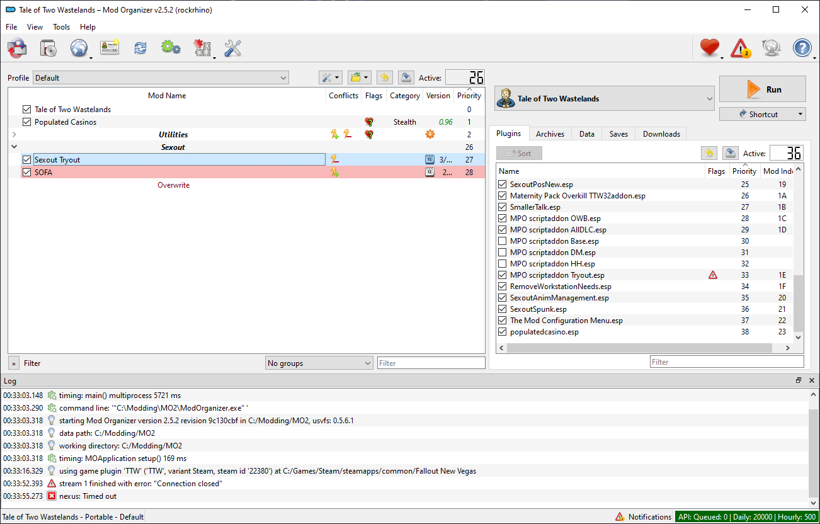Disable the SexoutSpunk.esp plugin checkbox

coord(502,309)
